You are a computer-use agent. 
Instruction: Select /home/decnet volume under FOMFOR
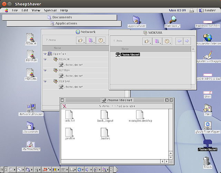click(x=71, y=76)
